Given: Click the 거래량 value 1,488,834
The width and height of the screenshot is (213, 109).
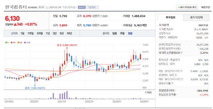Looking at the screenshot, I should tap(138, 16).
